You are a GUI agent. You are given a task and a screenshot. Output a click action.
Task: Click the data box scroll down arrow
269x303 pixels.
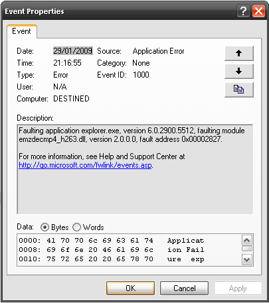tap(247, 260)
